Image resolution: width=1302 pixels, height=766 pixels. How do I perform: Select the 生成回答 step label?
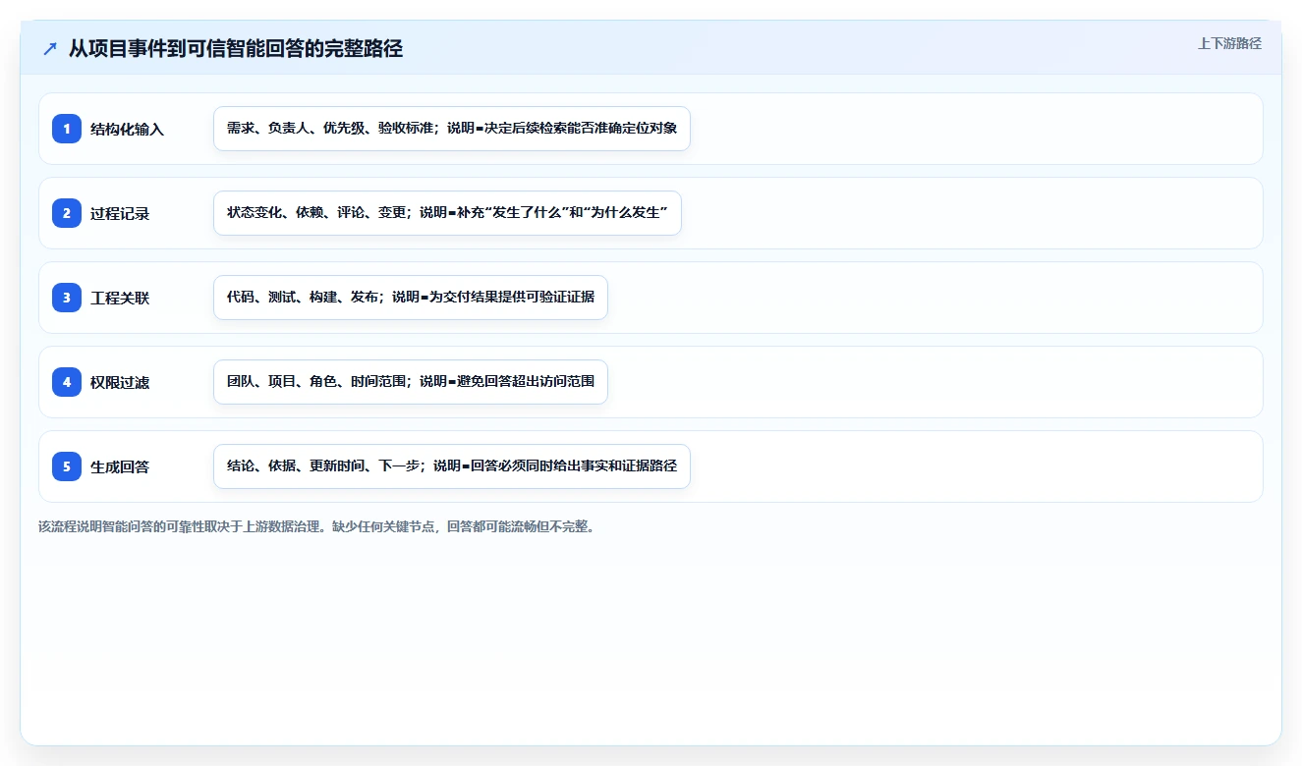coord(120,466)
